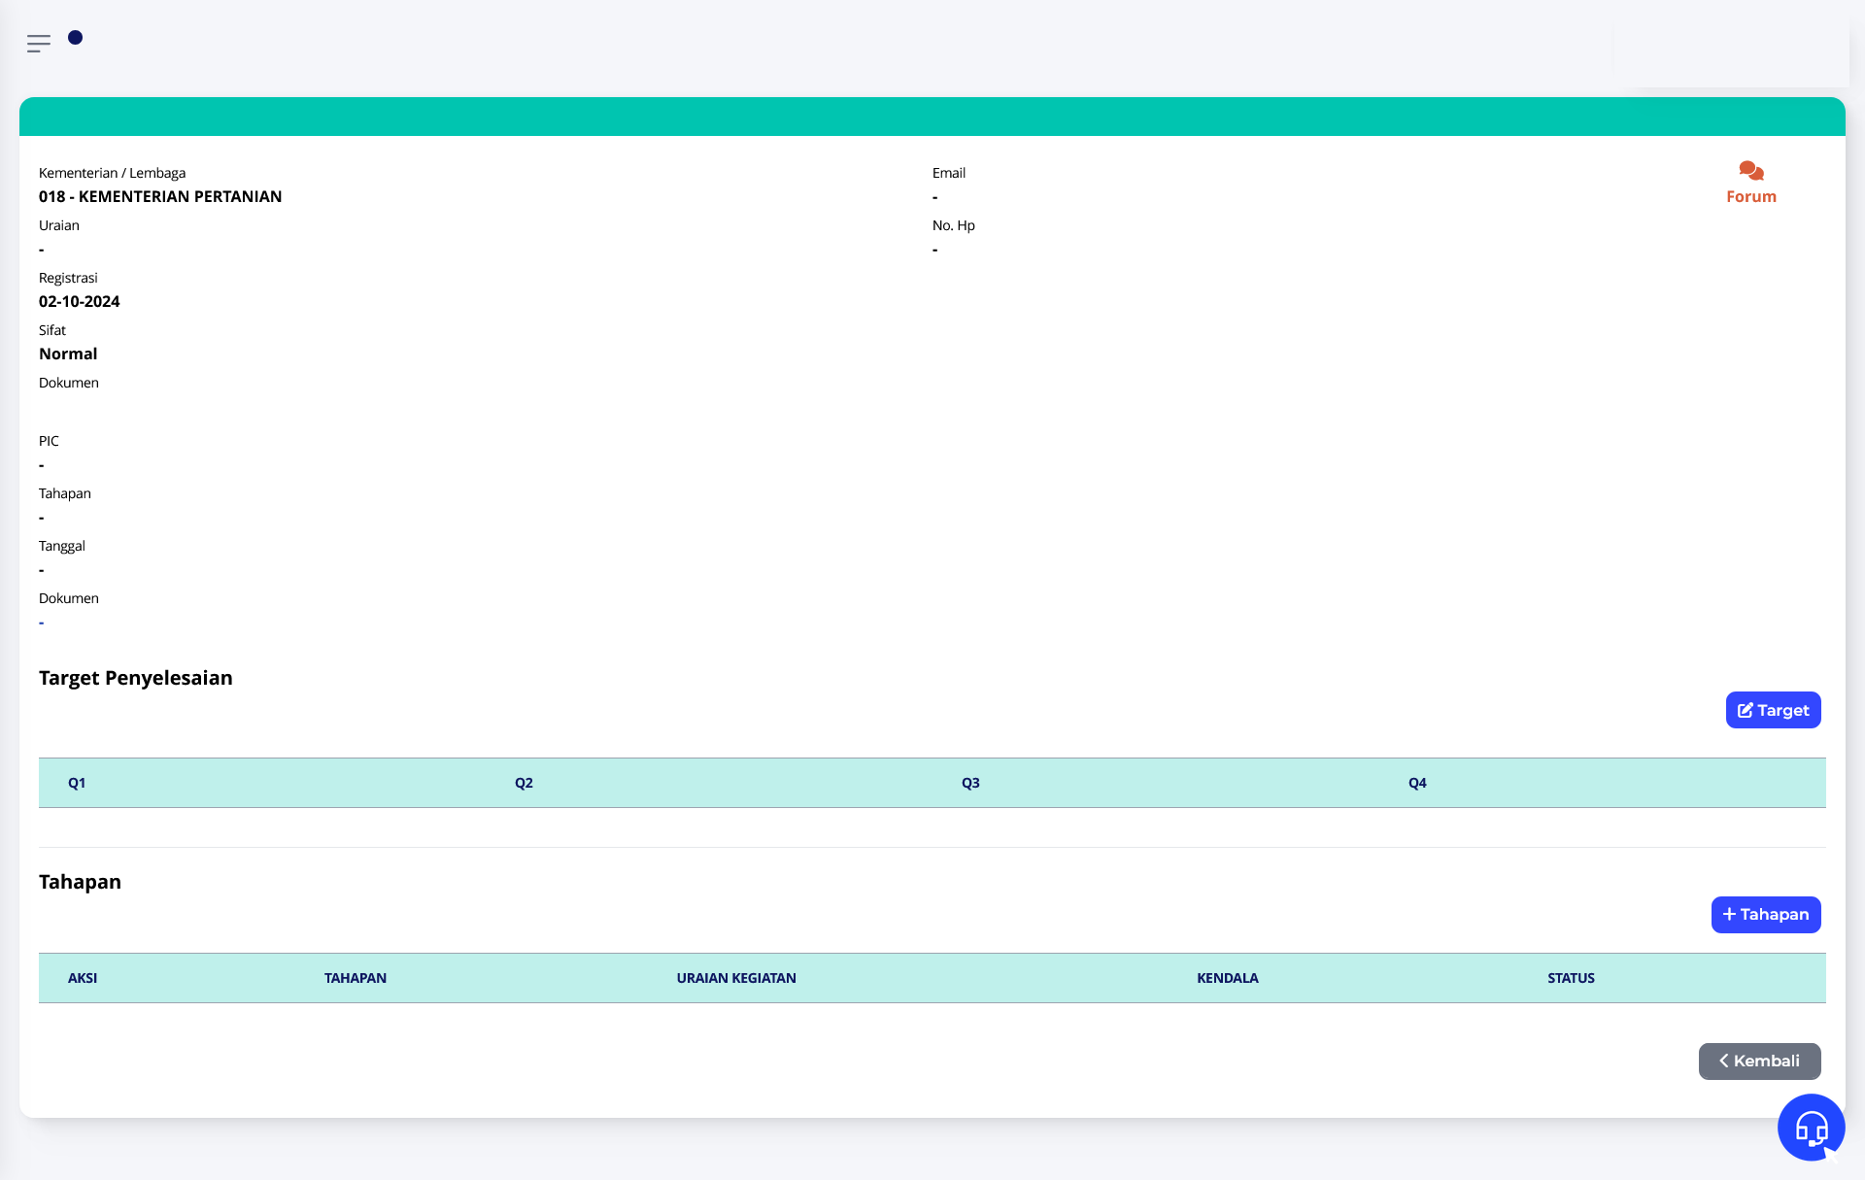Click the Kementerian / Lembaga label
The image size is (1865, 1180).
tap(113, 173)
